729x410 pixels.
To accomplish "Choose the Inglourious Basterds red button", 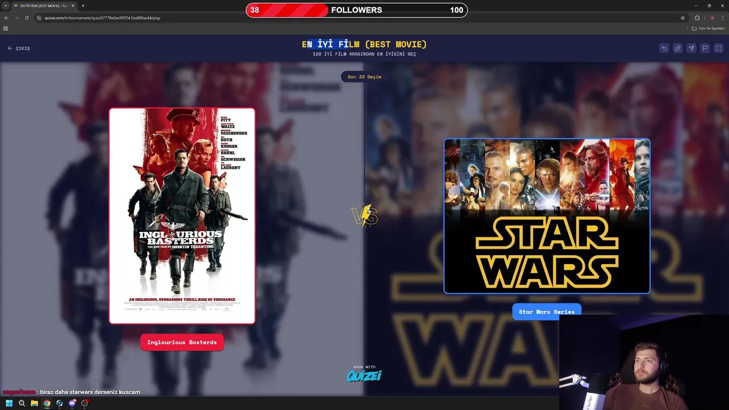I will 182,342.
